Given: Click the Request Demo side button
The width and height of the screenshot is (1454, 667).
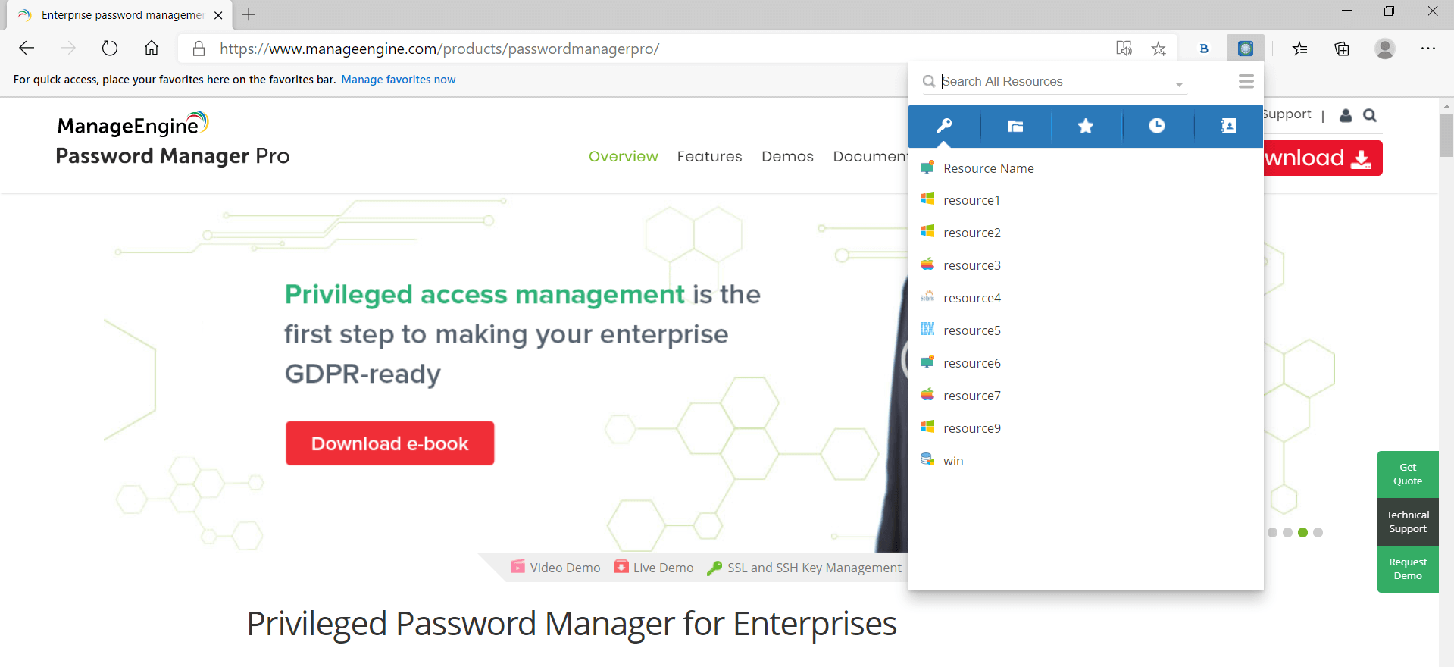Looking at the screenshot, I should (x=1408, y=568).
